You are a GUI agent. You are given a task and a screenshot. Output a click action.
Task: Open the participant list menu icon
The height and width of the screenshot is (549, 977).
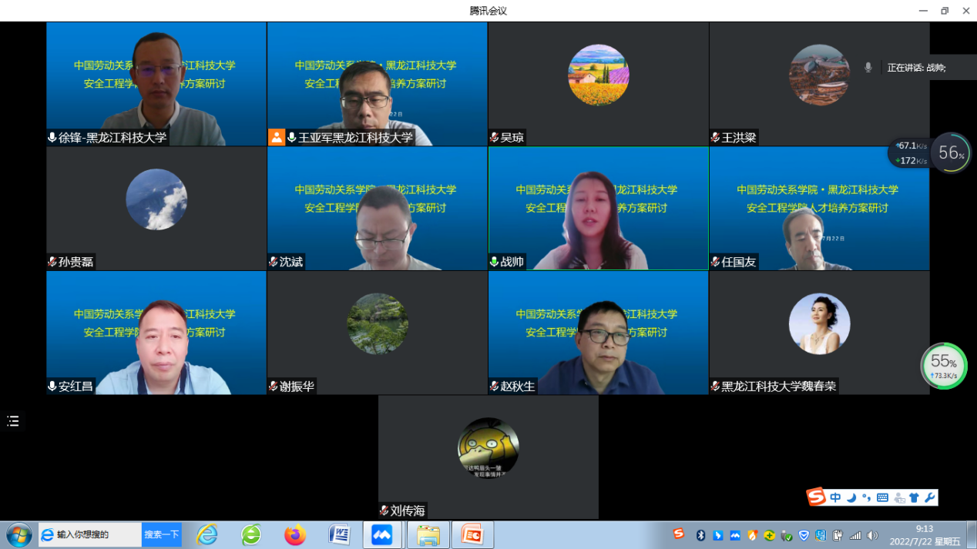click(x=13, y=421)
